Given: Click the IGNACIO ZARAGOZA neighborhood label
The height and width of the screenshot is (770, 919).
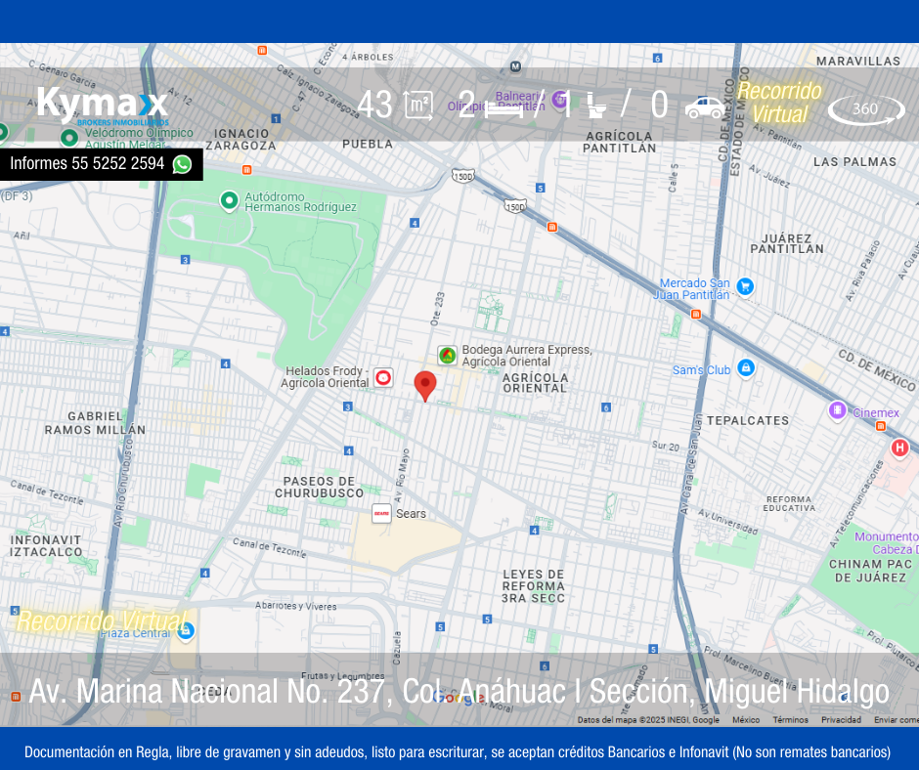Looking at the screenshot, I should coord(241,140).
